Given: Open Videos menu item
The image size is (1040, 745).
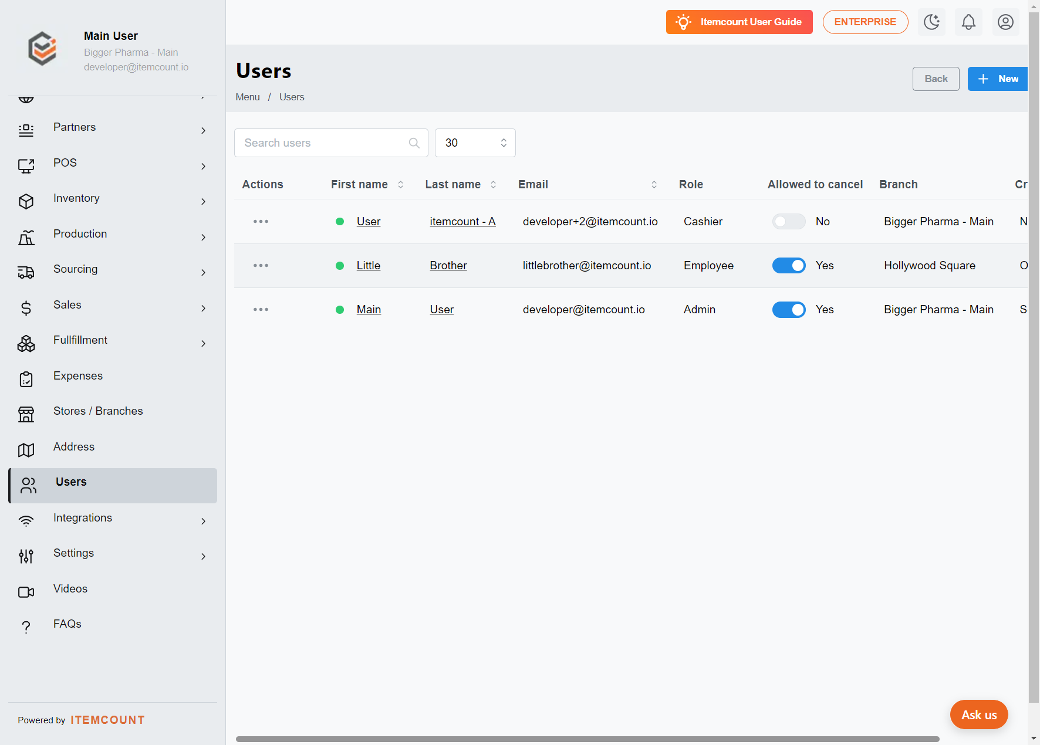Looking at the screenshot, I should (113, 592).
